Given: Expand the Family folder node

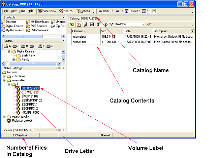Looking at the screenshot, I should [14, 60].
